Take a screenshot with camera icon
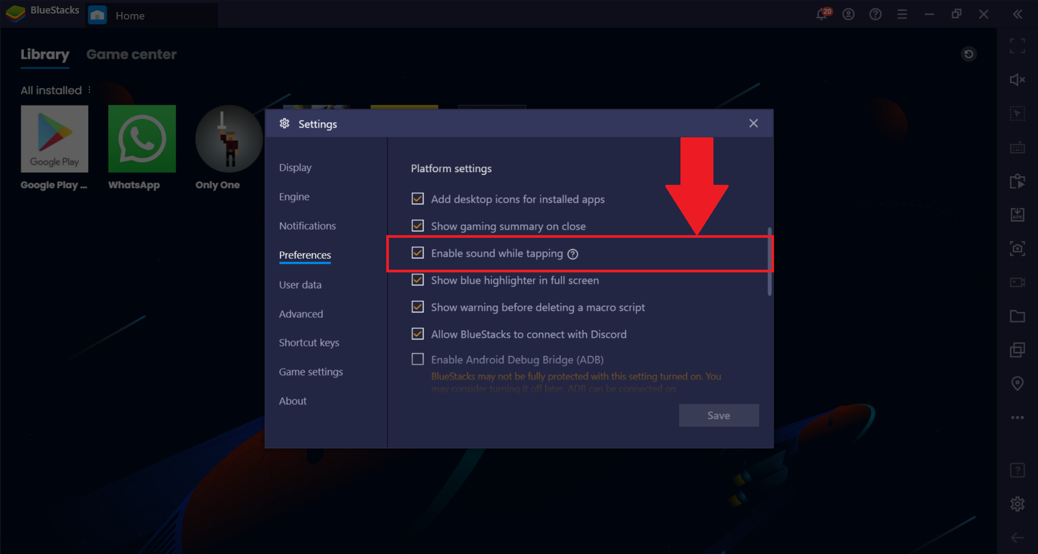The height and width of the screenshot is (554, 1038). click(1017, 249)
